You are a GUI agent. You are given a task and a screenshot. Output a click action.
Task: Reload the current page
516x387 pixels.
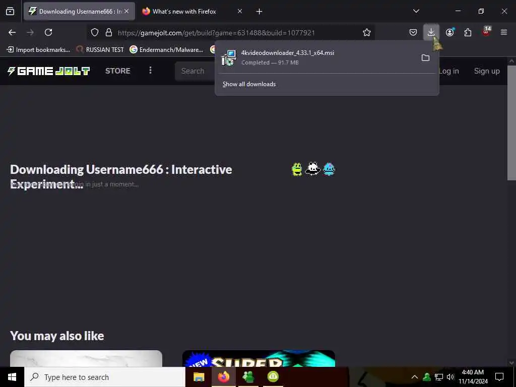[48, 32]
